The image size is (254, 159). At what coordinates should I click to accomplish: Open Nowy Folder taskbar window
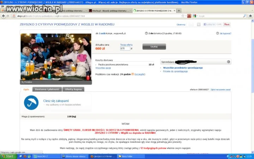[x=131, y=157]
